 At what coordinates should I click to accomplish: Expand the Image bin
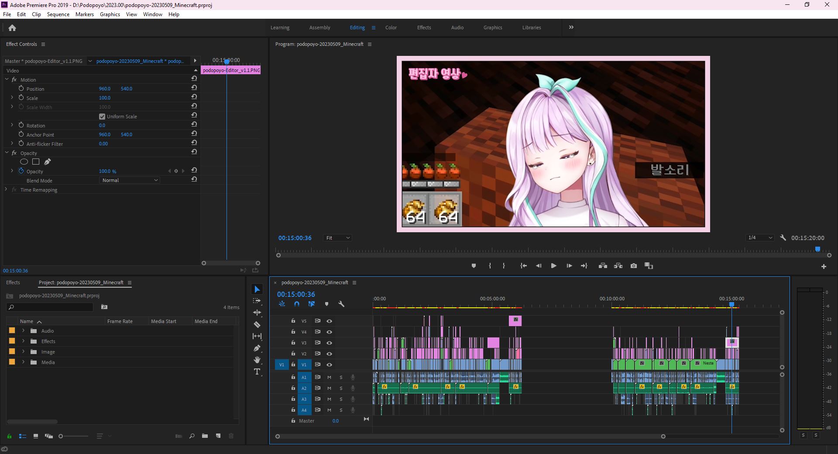(23, 351)
